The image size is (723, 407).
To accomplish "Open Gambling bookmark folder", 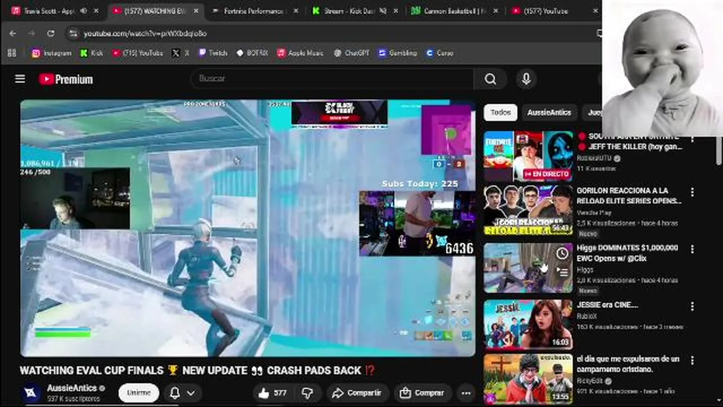I will click(398, 53).
